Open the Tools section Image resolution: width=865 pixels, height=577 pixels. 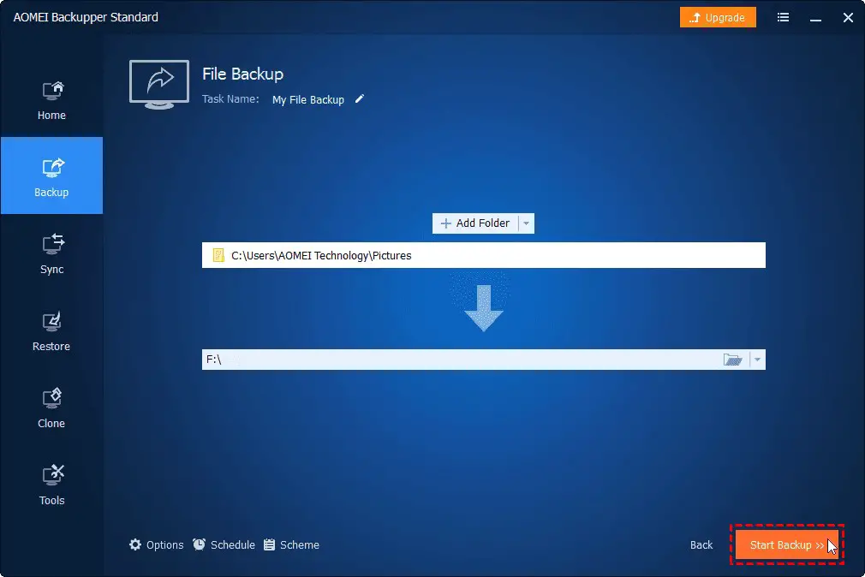point(51,485)
